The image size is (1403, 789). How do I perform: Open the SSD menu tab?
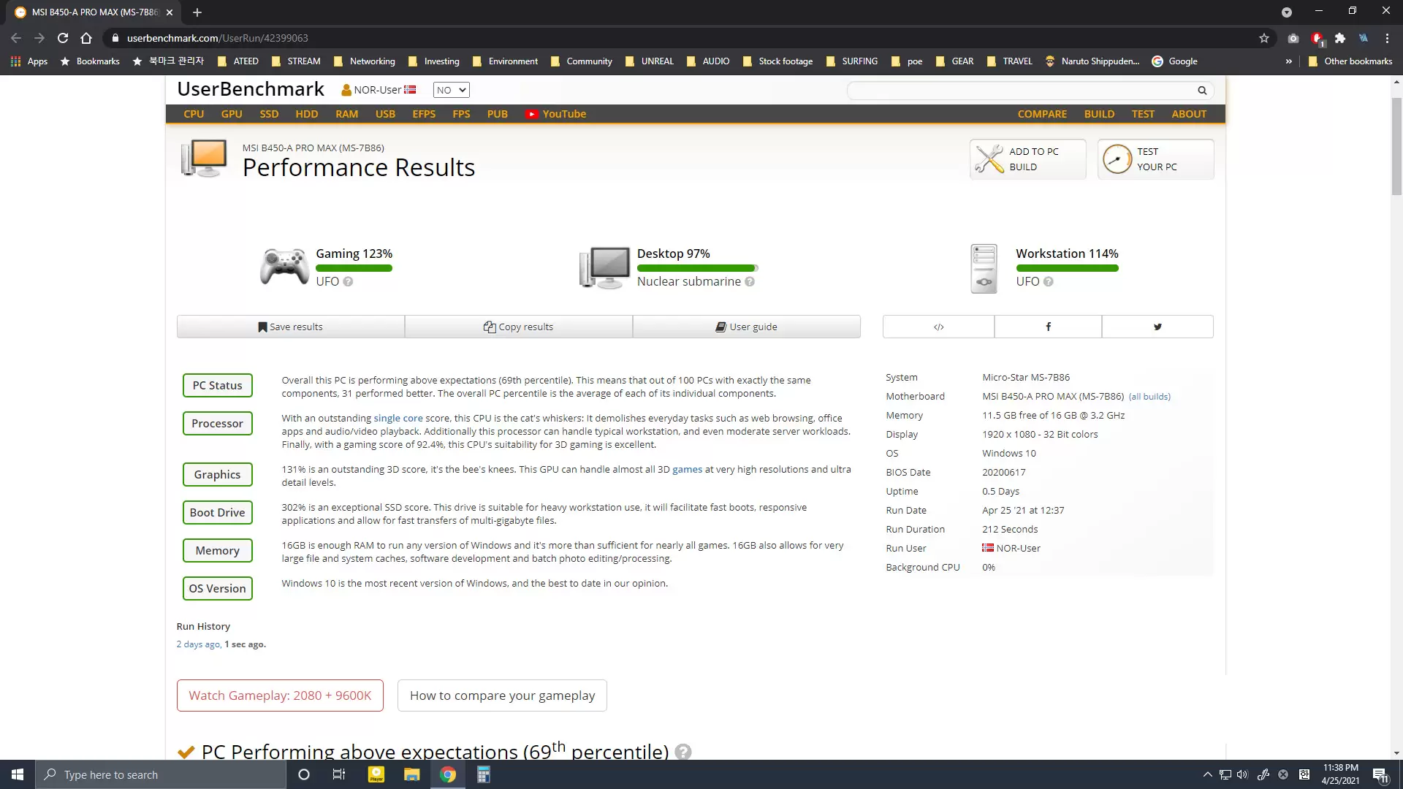(269, 114)
